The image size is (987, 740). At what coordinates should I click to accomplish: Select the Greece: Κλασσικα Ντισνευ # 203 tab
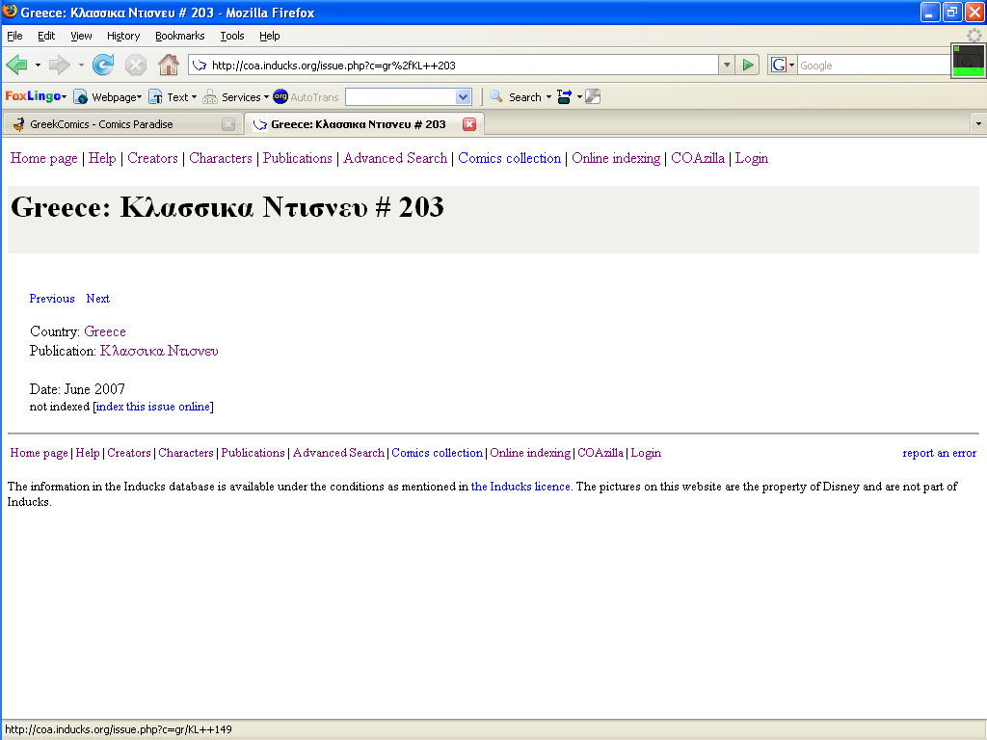pos(363,124)
